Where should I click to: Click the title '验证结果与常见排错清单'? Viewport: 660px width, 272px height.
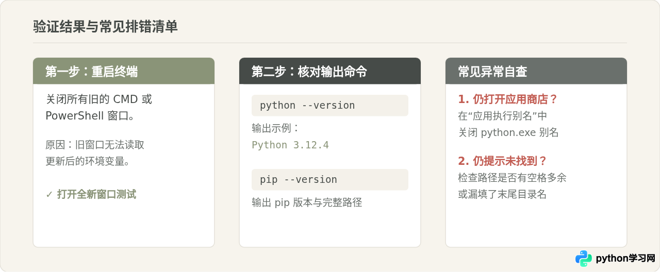[x=106, y=27]
